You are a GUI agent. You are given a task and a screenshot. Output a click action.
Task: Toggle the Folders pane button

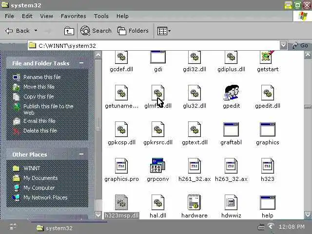coord(133,31)
